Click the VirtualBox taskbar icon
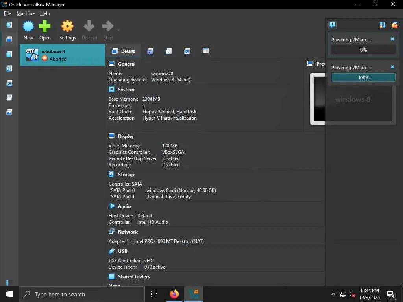This screenshot has height=302, width=403. tap(194, 294)
